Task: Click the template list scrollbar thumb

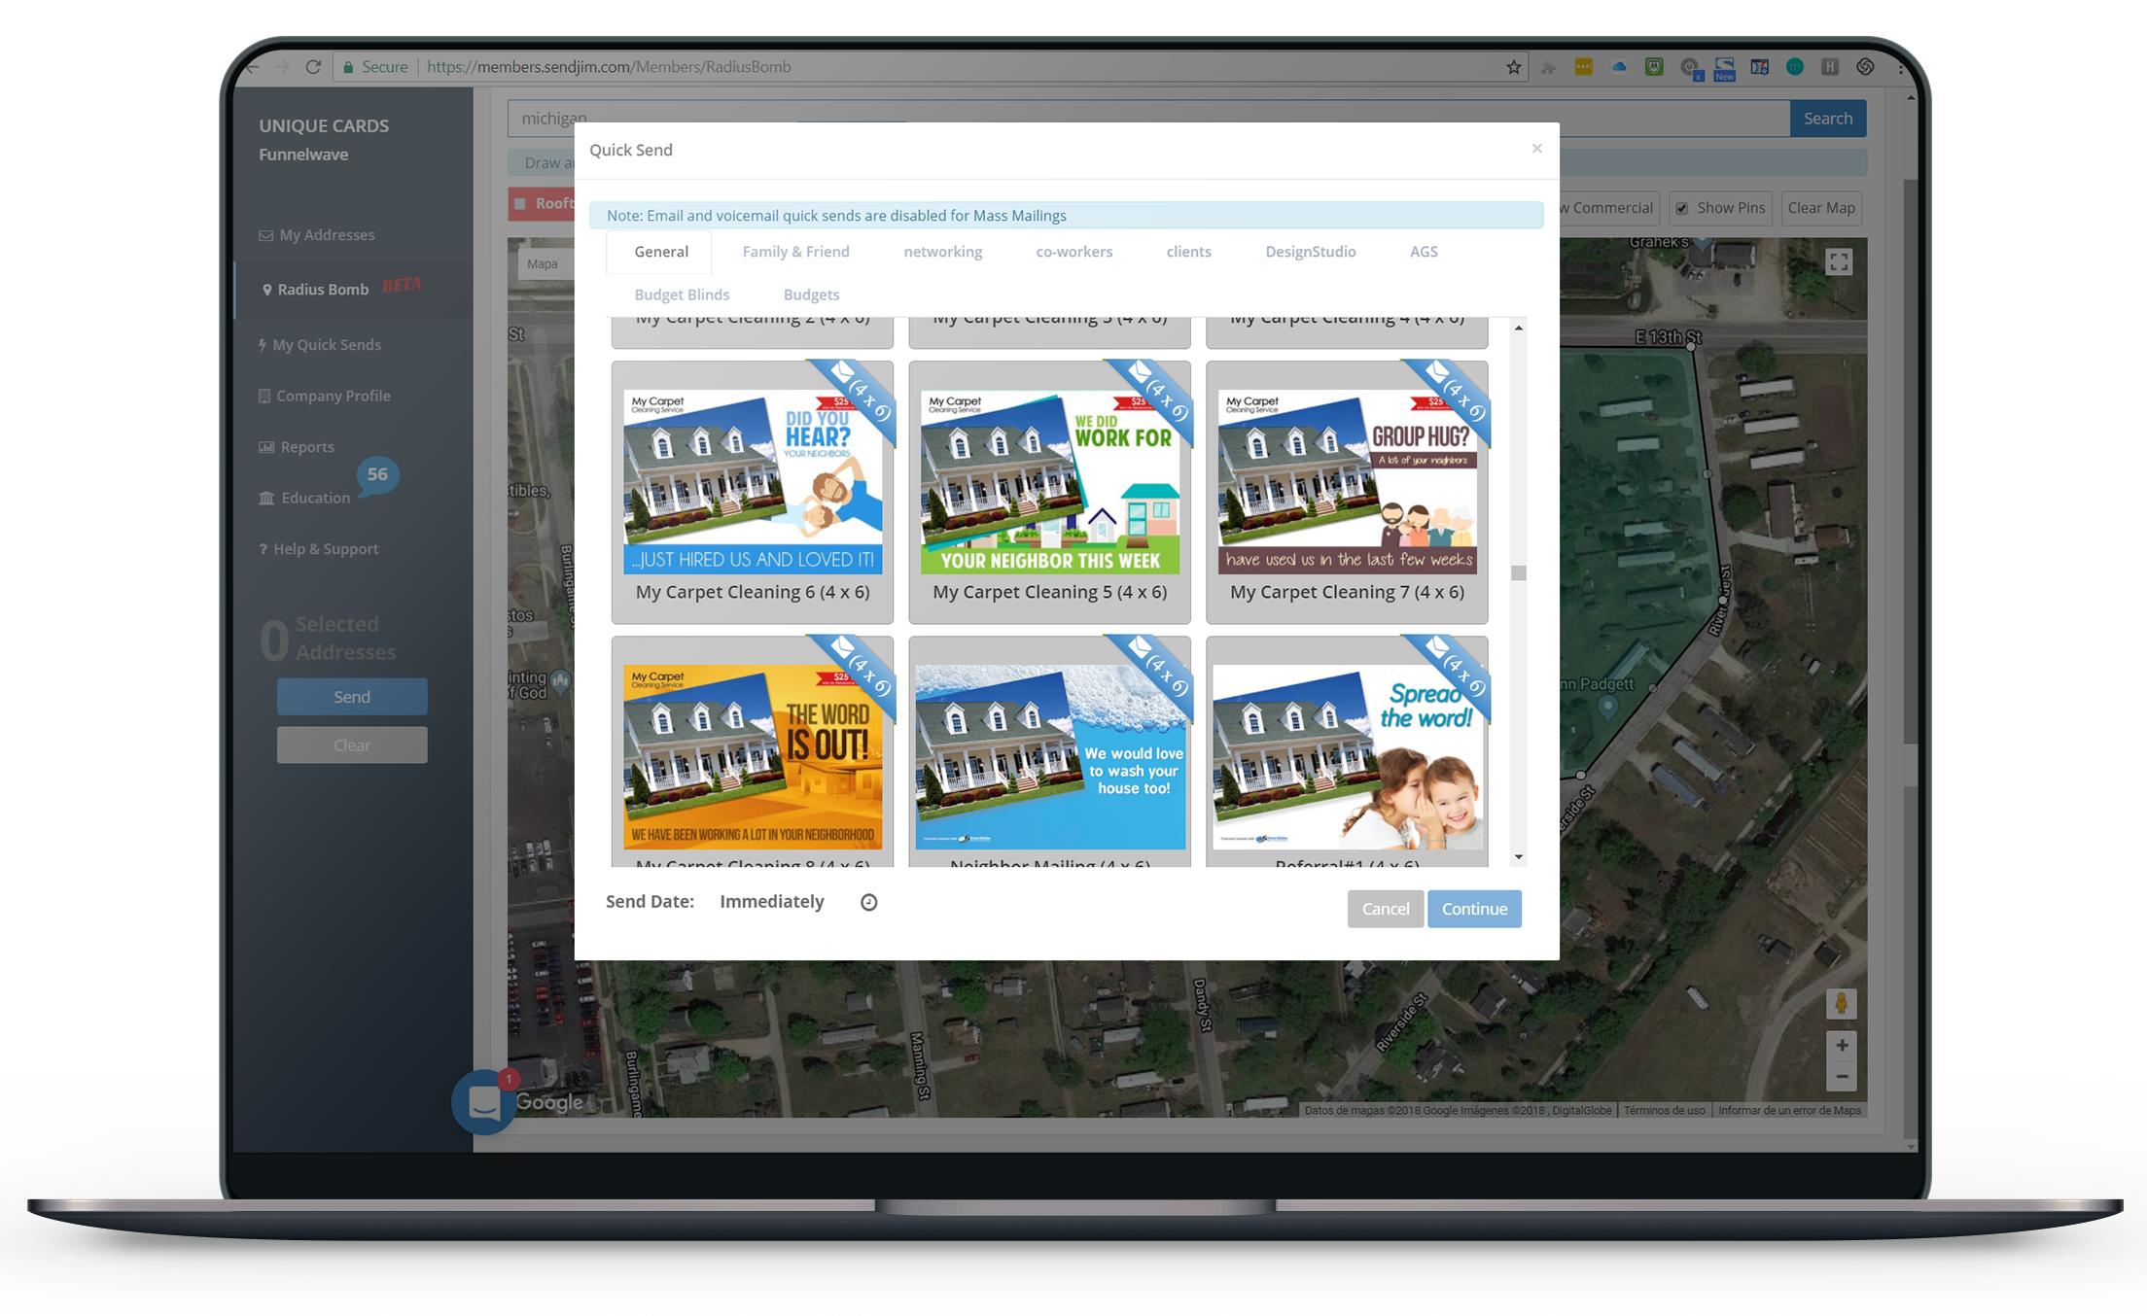Action: pos(1518,572)
